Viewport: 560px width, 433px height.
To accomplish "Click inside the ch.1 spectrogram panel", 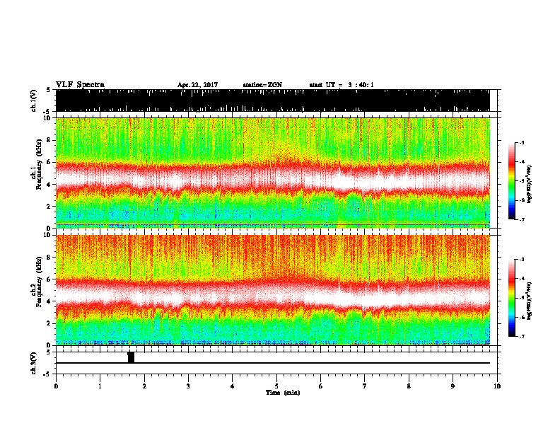I will click(x=272, y=173).
